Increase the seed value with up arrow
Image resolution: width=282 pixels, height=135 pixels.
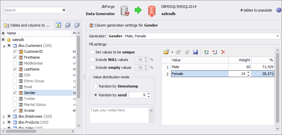[149, 94]
